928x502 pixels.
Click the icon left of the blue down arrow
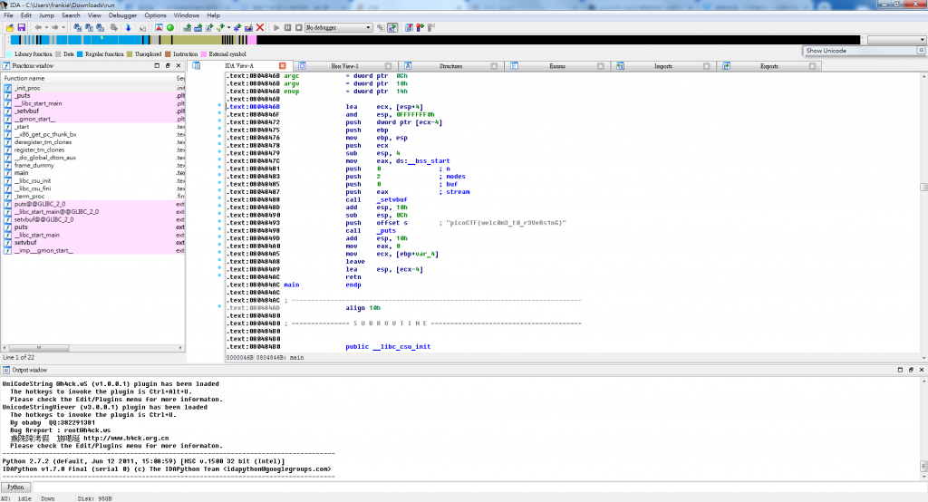click(x=113, y=28)
